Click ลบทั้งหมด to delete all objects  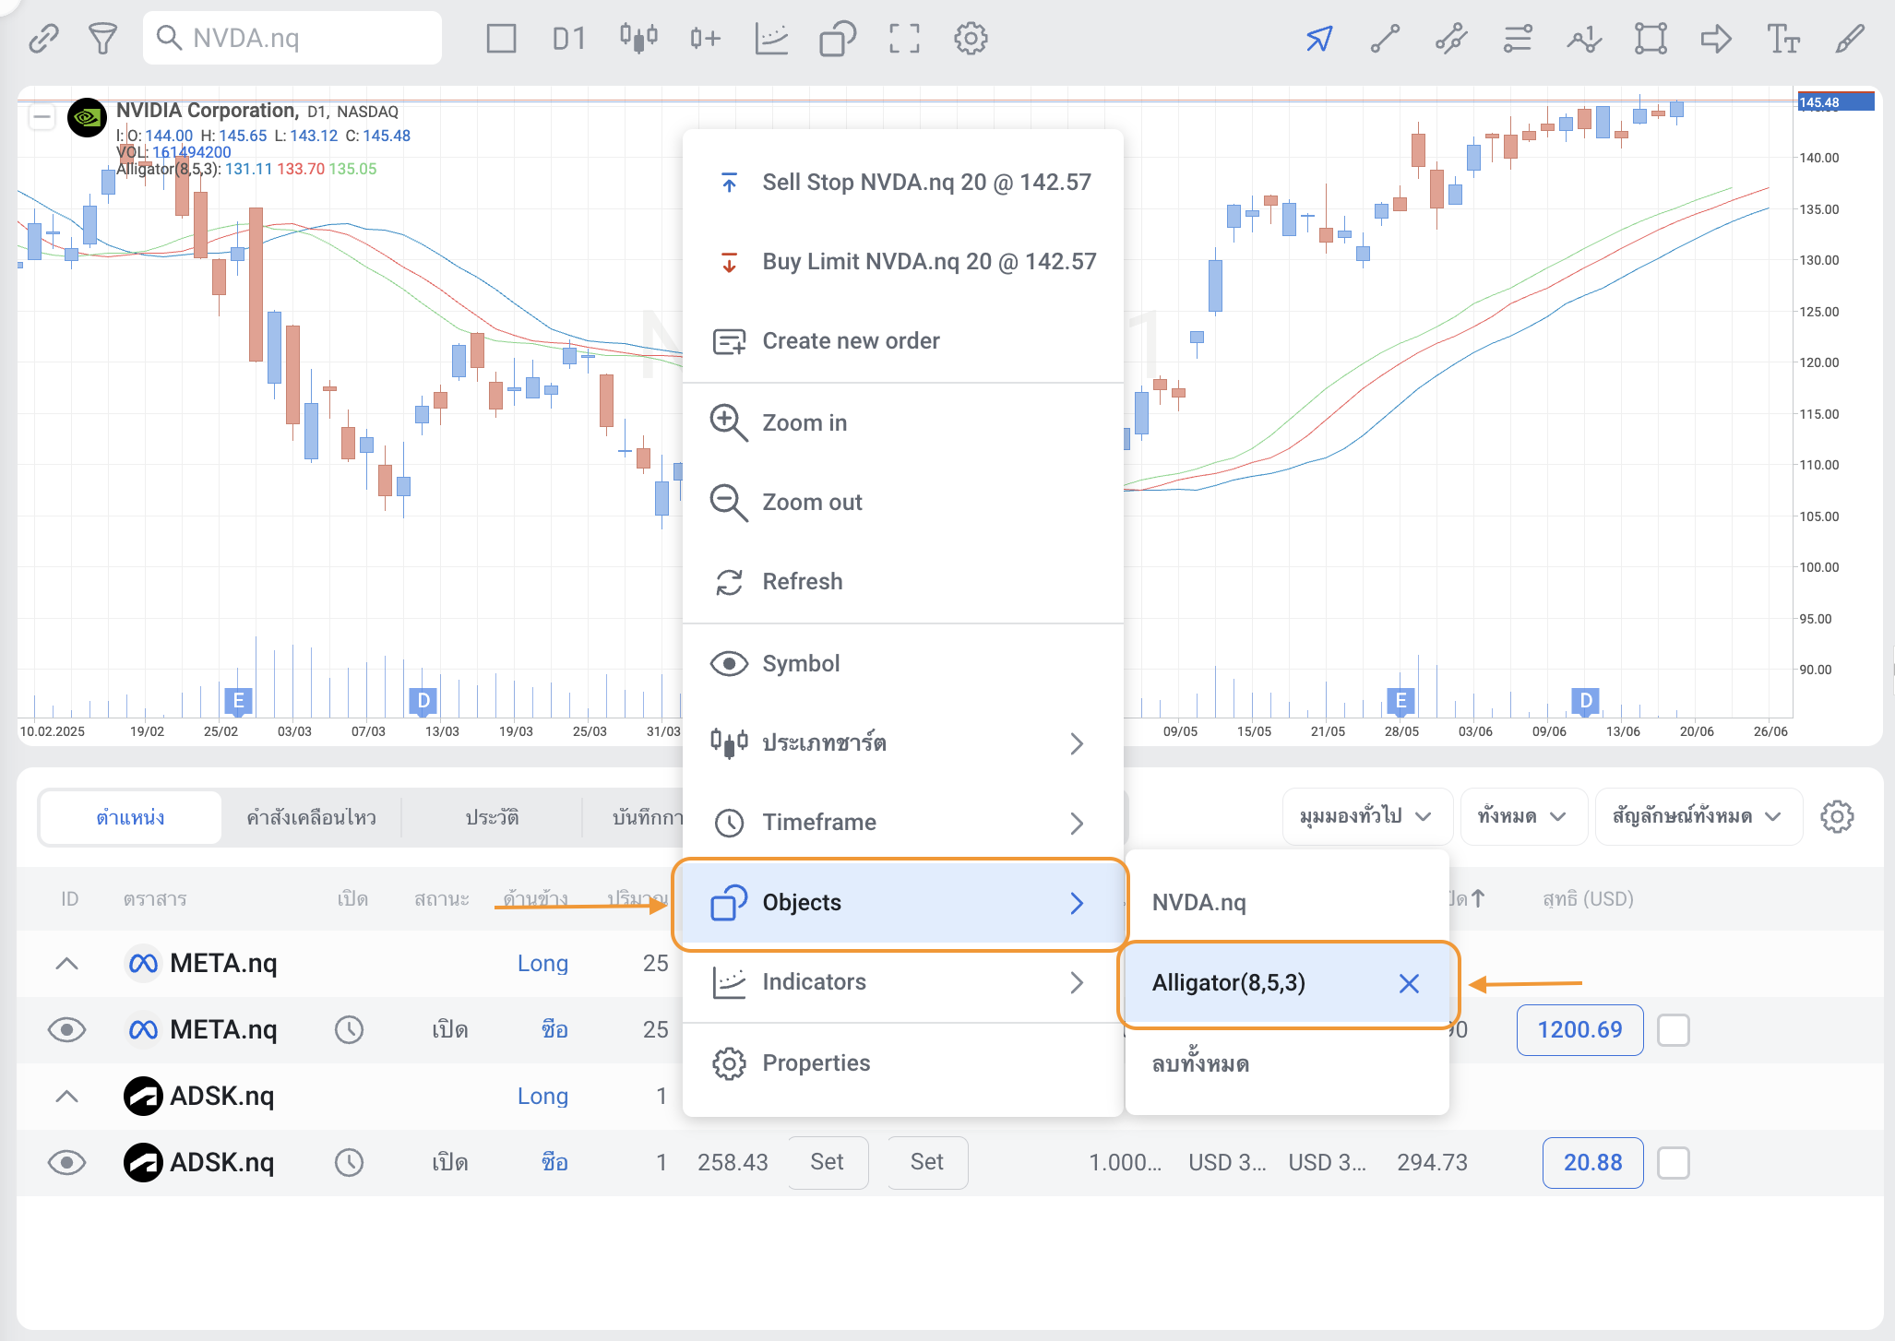pyautogui.click(x=1200, y=1063)
